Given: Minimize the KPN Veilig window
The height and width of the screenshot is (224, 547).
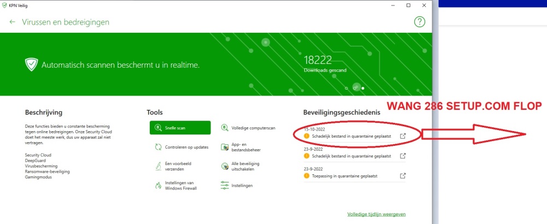Looking at the screenshot, I should pyautogui.click(x=392, y=5).
